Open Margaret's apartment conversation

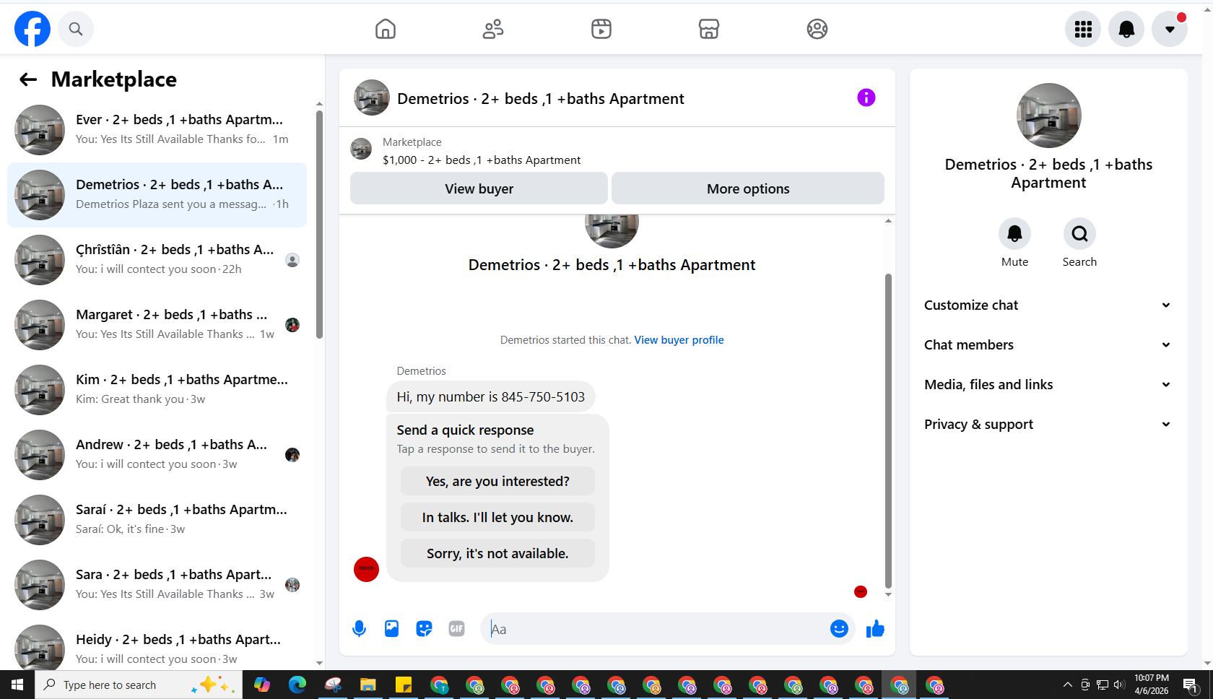pos(157,325)
